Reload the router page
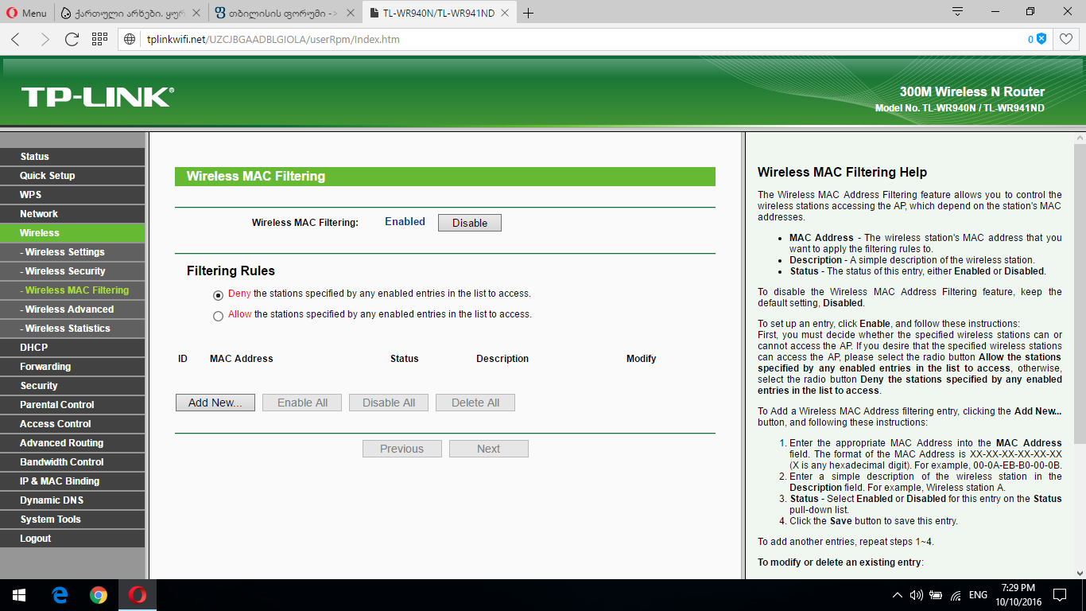The width and height of the screenshot is (1086, 611). (x=72, y=39)
